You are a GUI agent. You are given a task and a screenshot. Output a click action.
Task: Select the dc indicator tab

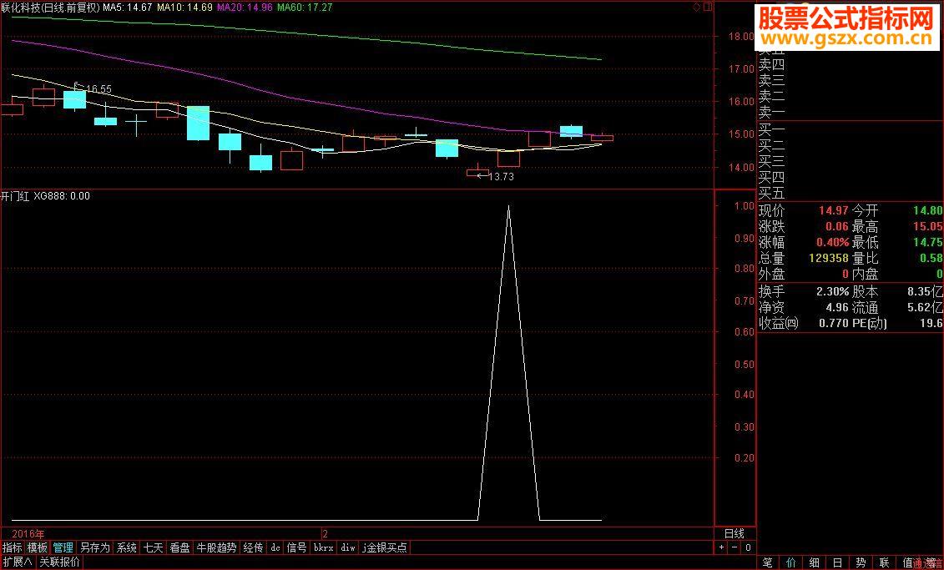[x=275, y=547]
